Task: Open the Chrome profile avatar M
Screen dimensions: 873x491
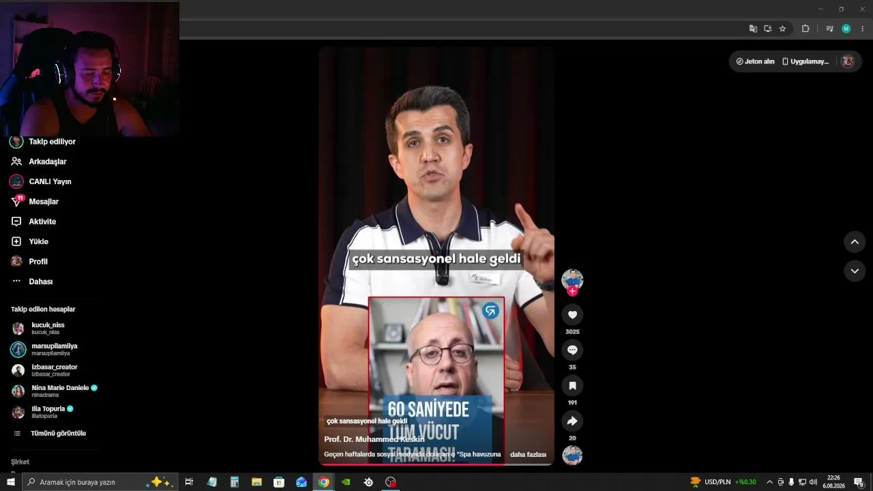Action: [x=846, y=29]
